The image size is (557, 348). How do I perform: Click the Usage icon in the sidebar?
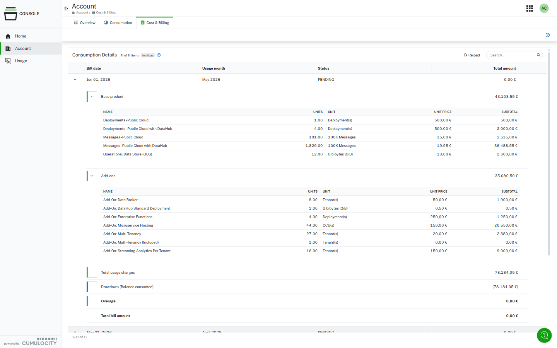click(8, 61)
